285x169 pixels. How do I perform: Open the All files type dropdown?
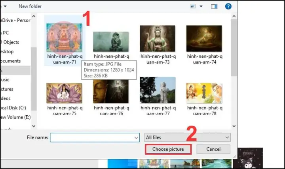click(x=187, y=137)
